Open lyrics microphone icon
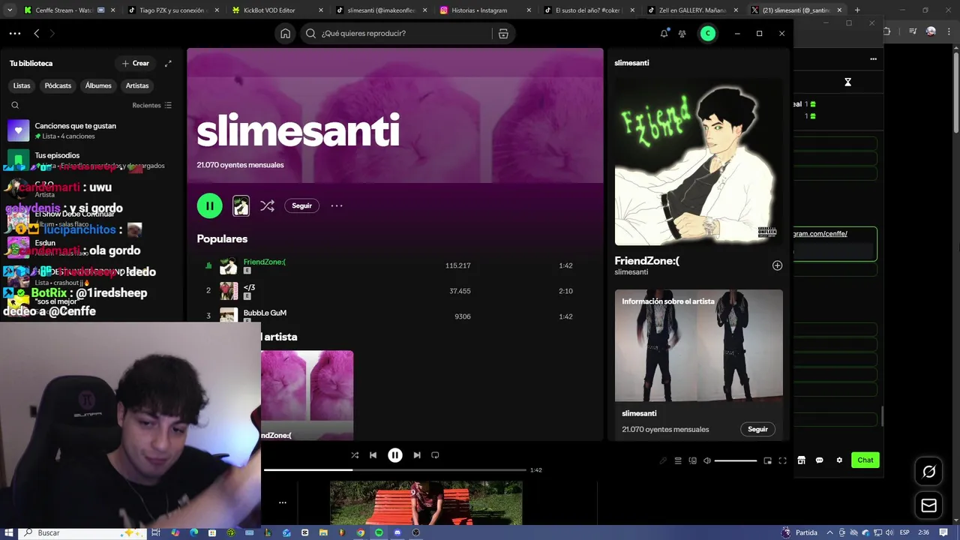This screenshot has width=960, height=540. click(x=663, y=460)
